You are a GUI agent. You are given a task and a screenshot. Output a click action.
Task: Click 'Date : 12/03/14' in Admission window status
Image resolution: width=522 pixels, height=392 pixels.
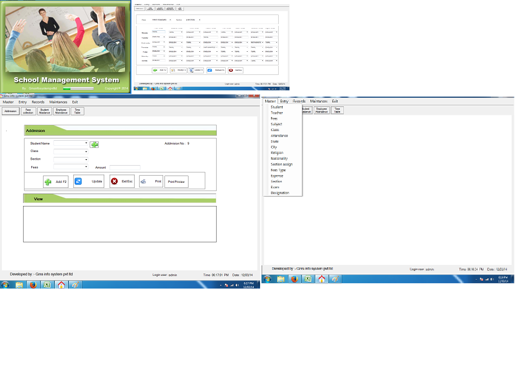(242, 275)
